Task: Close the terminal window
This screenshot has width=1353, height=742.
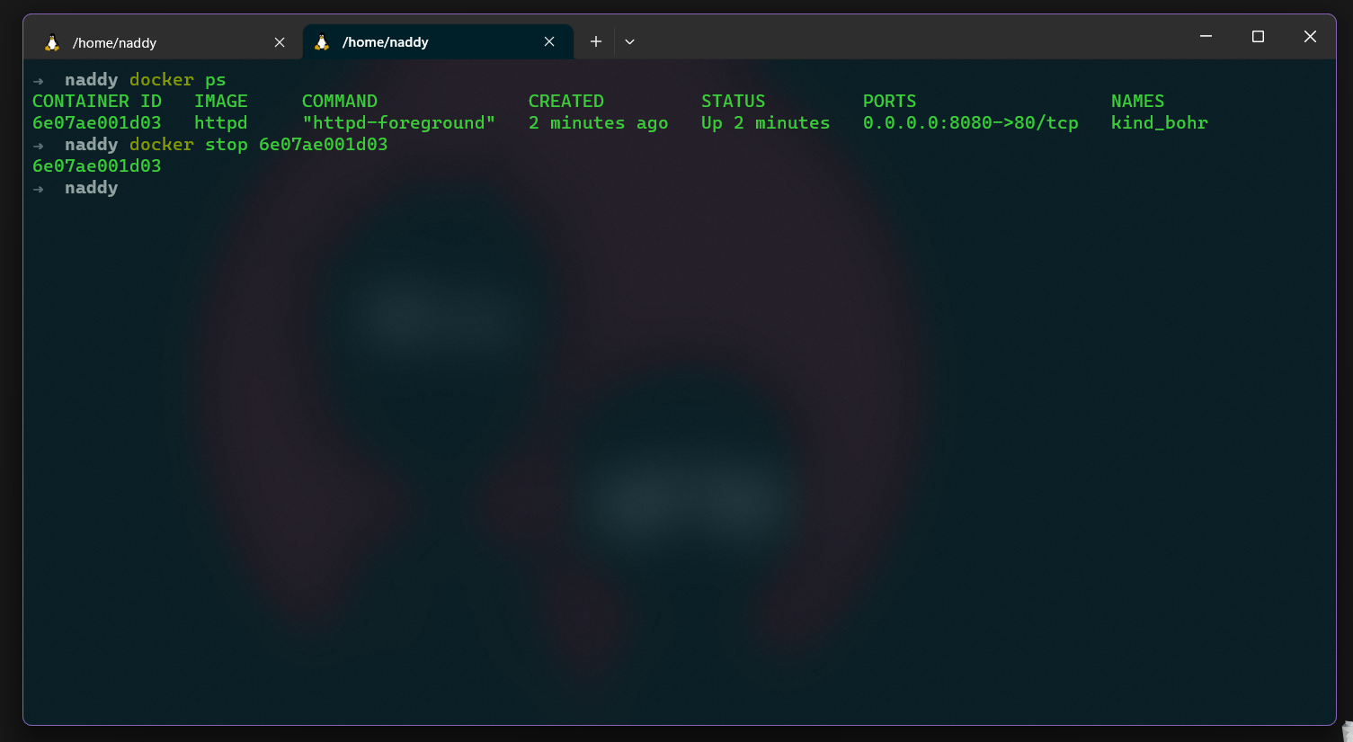Action: (x=1310, y=36)
